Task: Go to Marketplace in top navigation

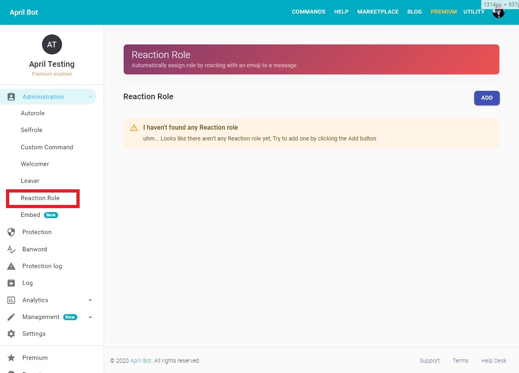Action: pyautogui.click(x=378, y=12)
